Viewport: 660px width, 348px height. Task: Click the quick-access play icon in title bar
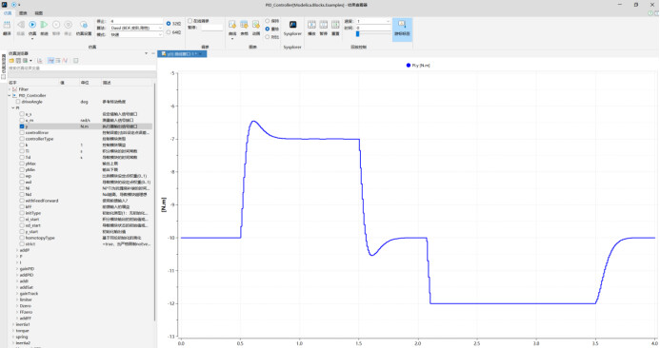(x=14, y=5)
